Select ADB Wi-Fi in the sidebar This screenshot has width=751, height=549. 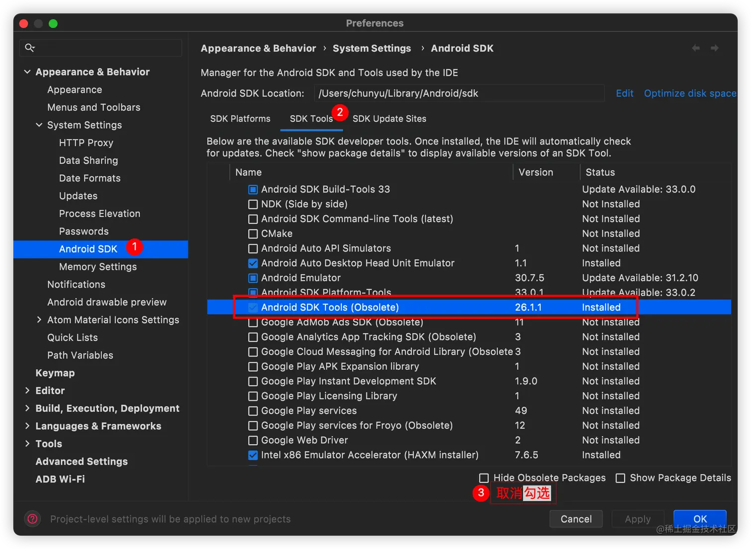(60, 479)
